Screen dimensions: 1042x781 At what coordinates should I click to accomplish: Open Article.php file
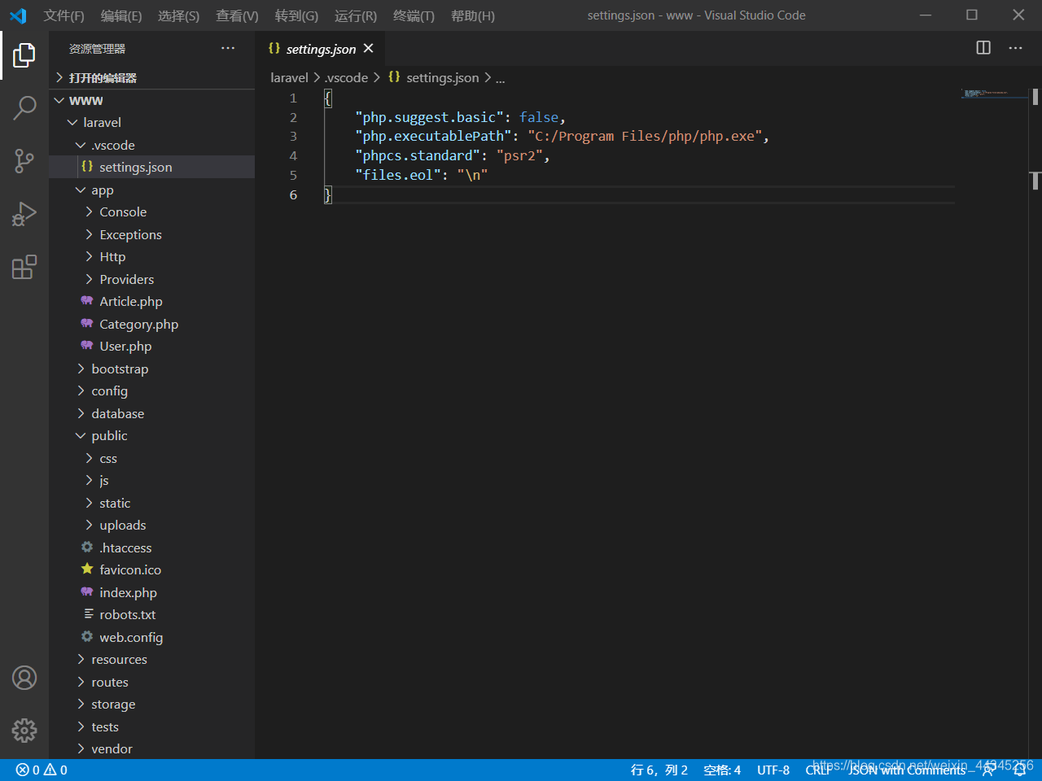coord(151,301)
